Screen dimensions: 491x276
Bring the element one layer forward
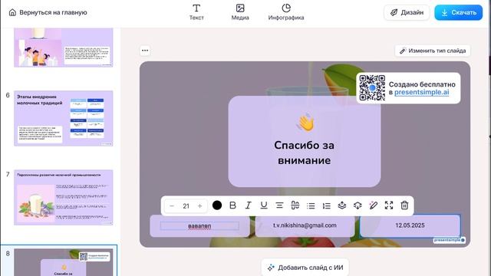342,205
